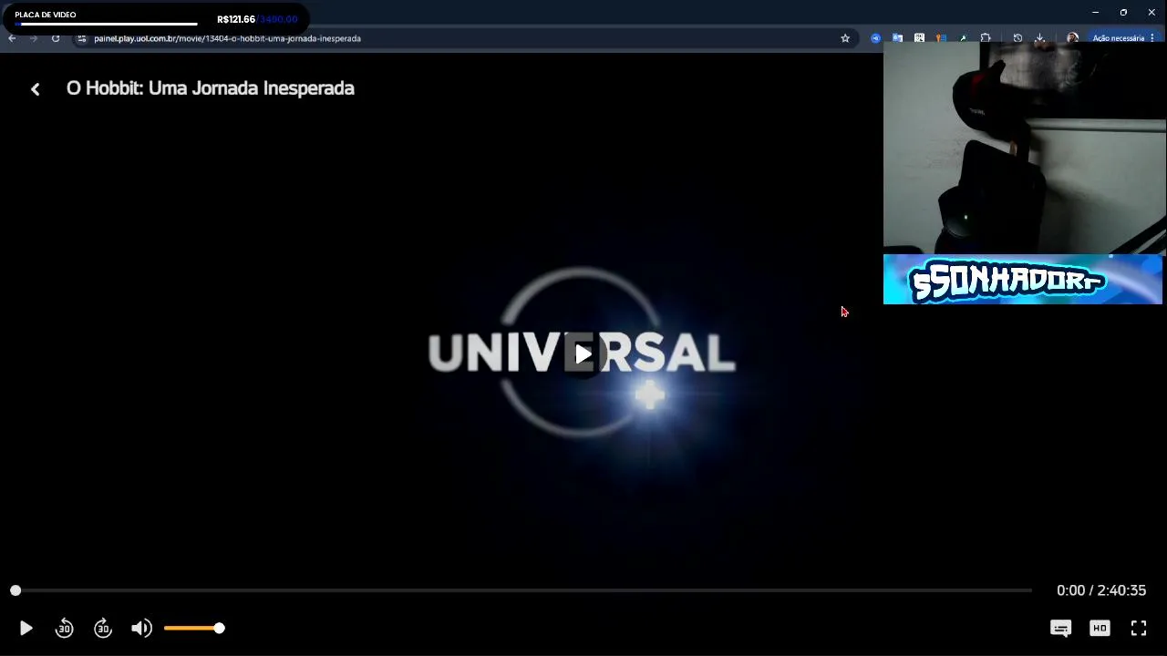Viewport: 1167px width, 656px height.
Task: Open the HD quality settings
Action: point(1100,628)
